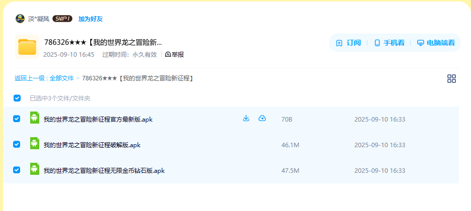The image size is (471, 211).
Task: Switch to grid view icon
Action: (451, 79)
